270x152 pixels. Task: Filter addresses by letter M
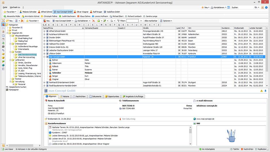(x=101, y=25)
